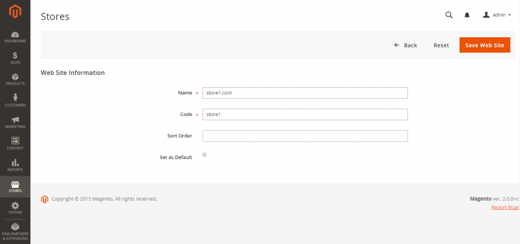Open the notifications bell

(x=467, y=15)
